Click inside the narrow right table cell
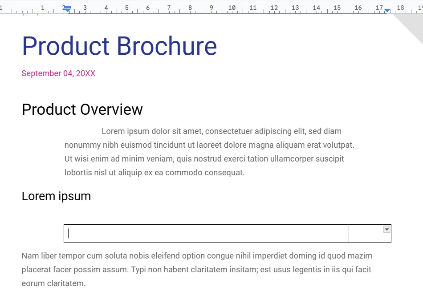This screenshot has height=295, width=423. click(370, 234)
